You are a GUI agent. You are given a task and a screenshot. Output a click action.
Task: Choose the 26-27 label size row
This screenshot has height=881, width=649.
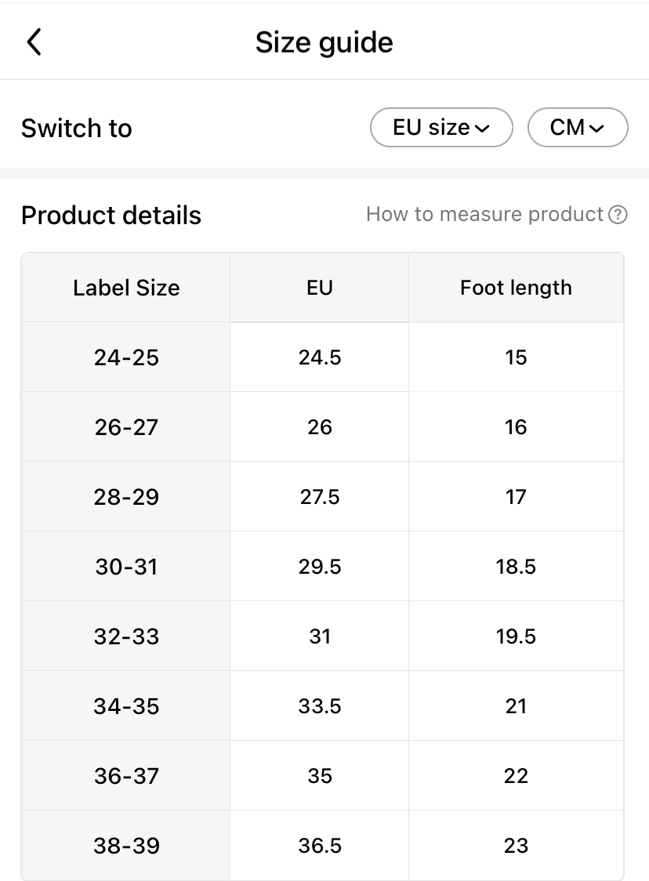[126, 427]
